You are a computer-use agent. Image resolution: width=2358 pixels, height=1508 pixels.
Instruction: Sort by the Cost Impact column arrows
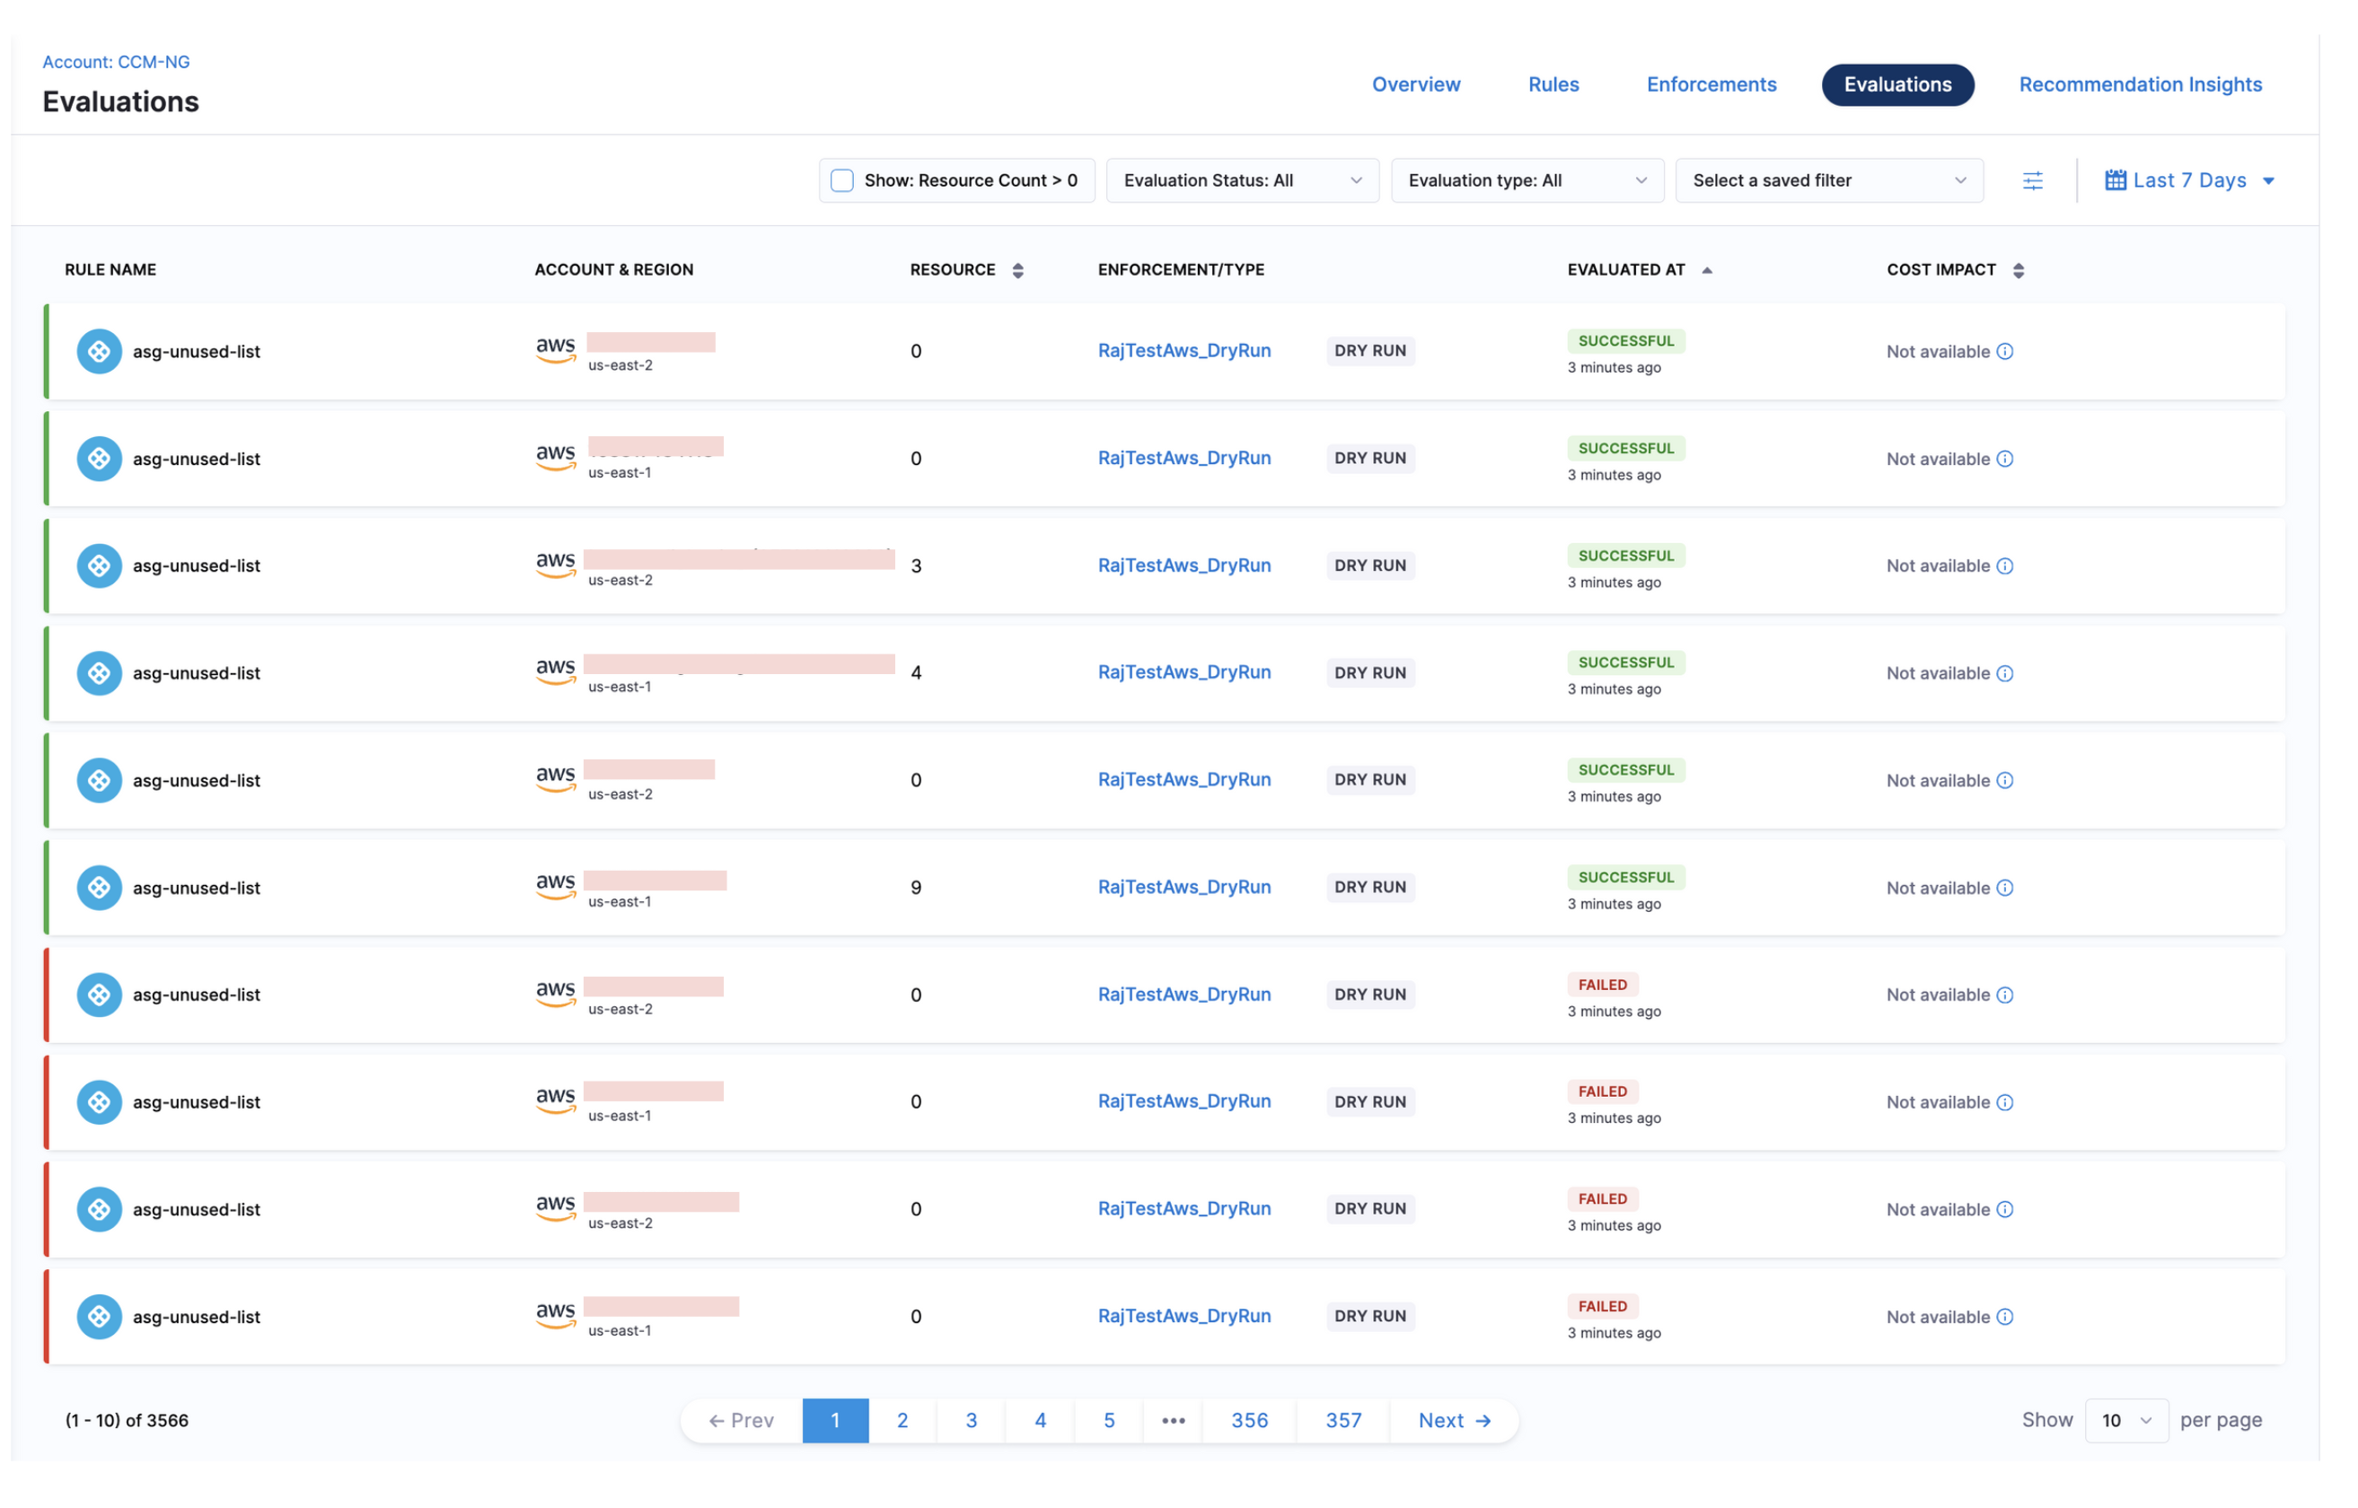(x=2018, y=270)
